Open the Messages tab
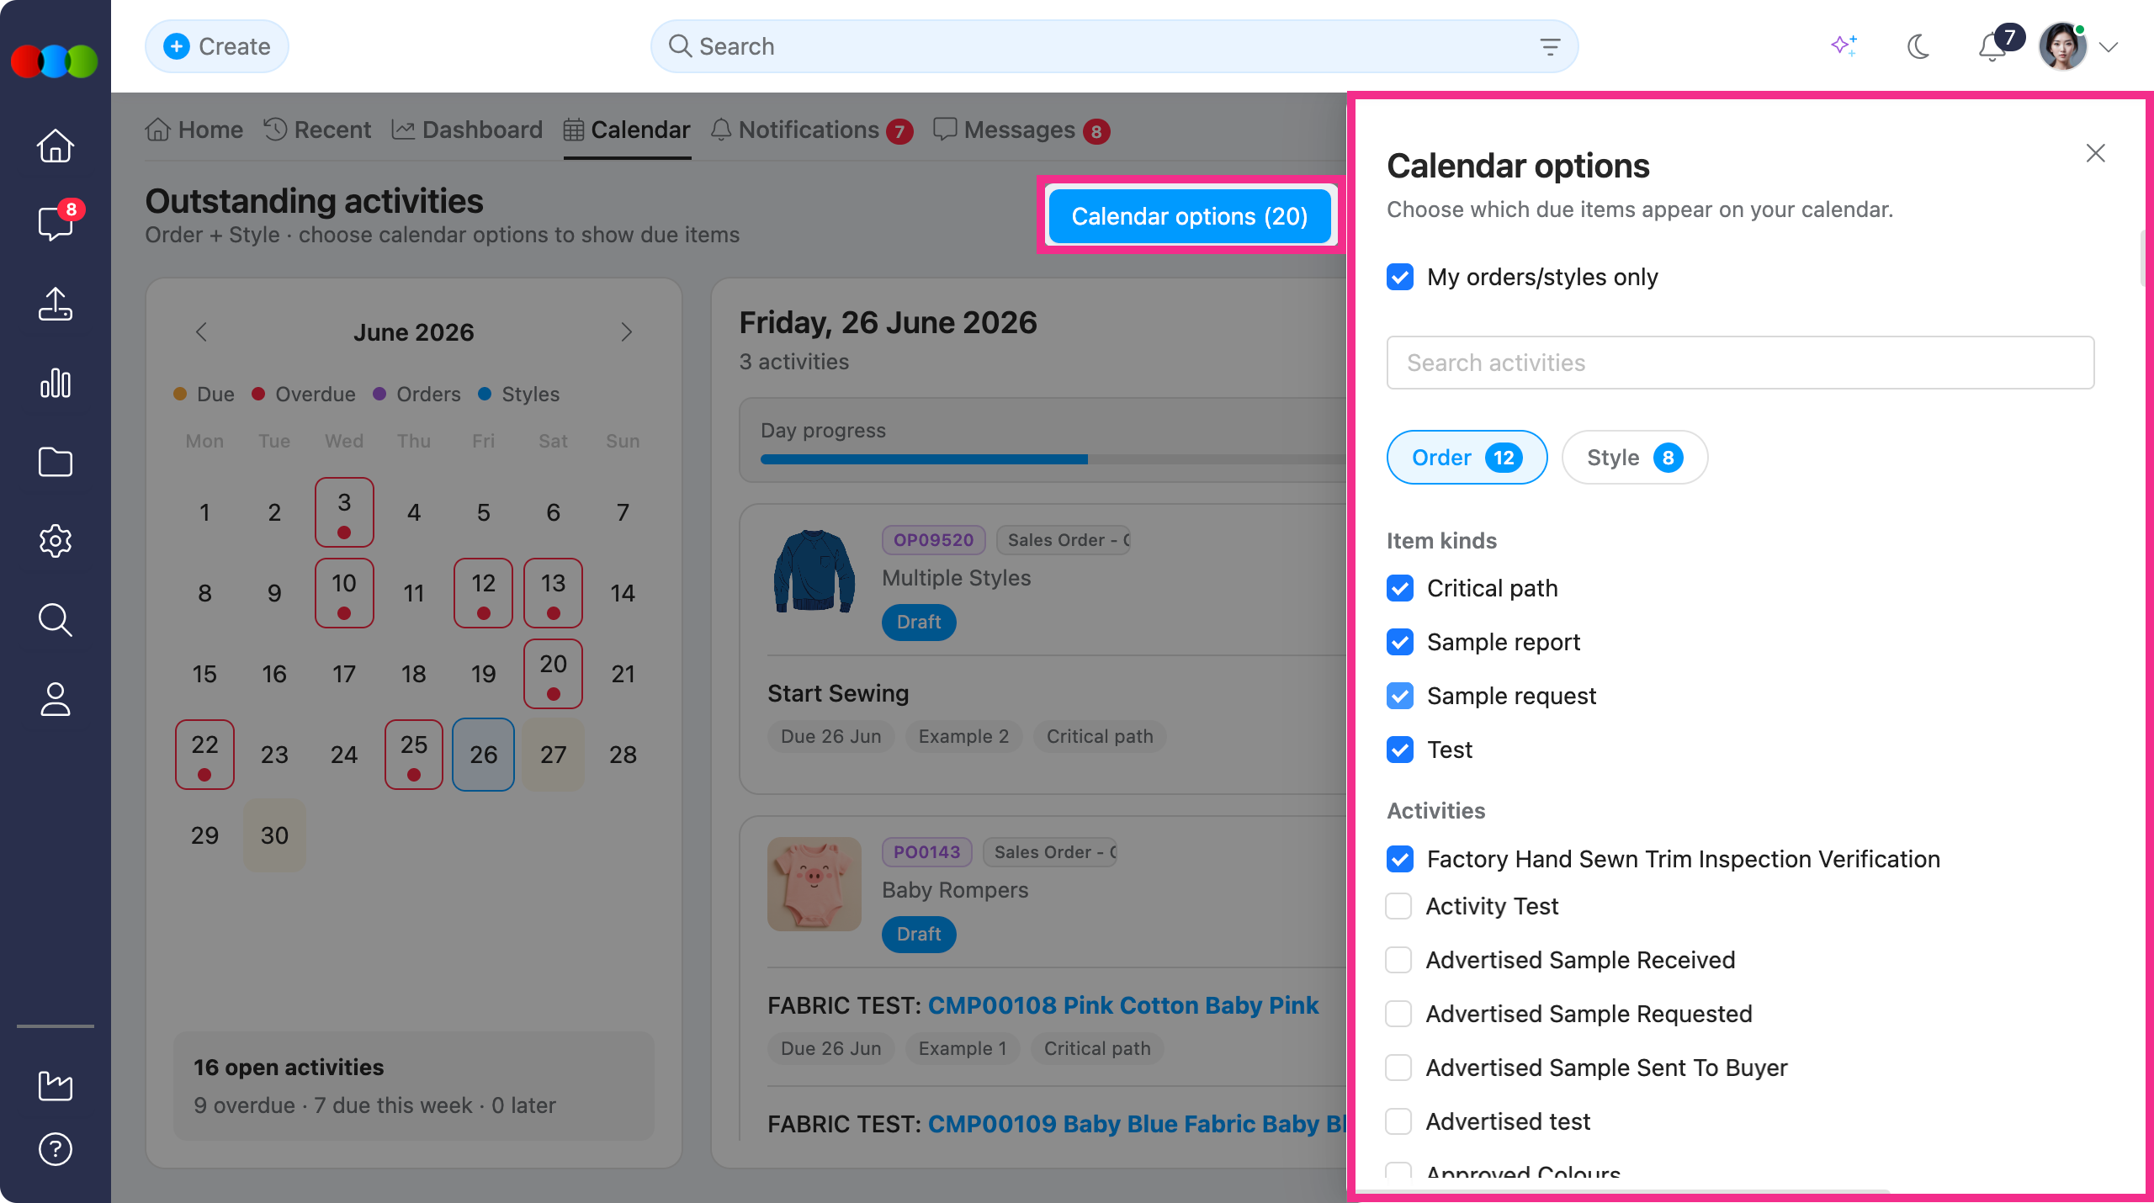The height and width of the screenshot is (1203, 2154). [x=1021, y=130]
